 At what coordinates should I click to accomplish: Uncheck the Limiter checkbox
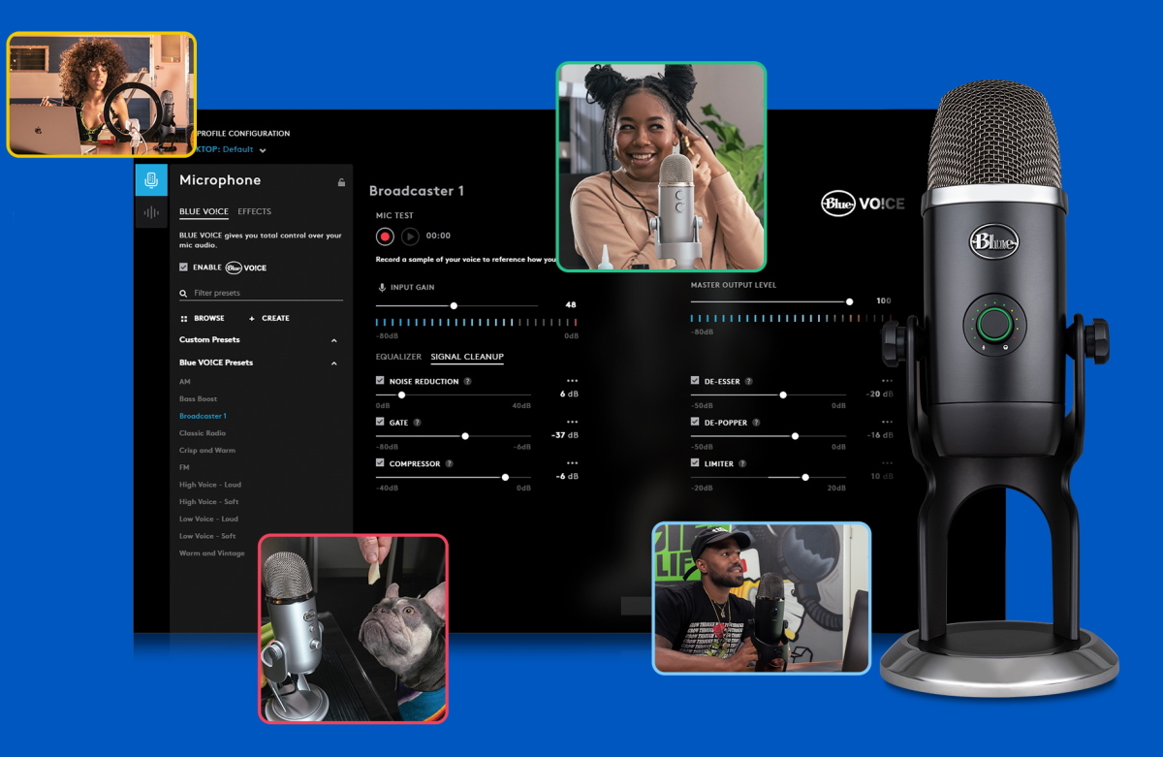pyautogui.click(x=695, y=463)
